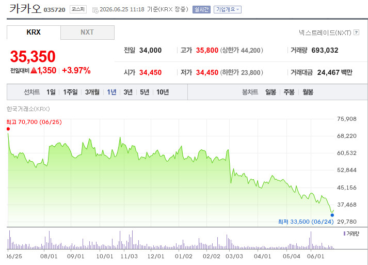Show the 주봉 weekly candle chart
368x265 pixels.
pos(289,92)
